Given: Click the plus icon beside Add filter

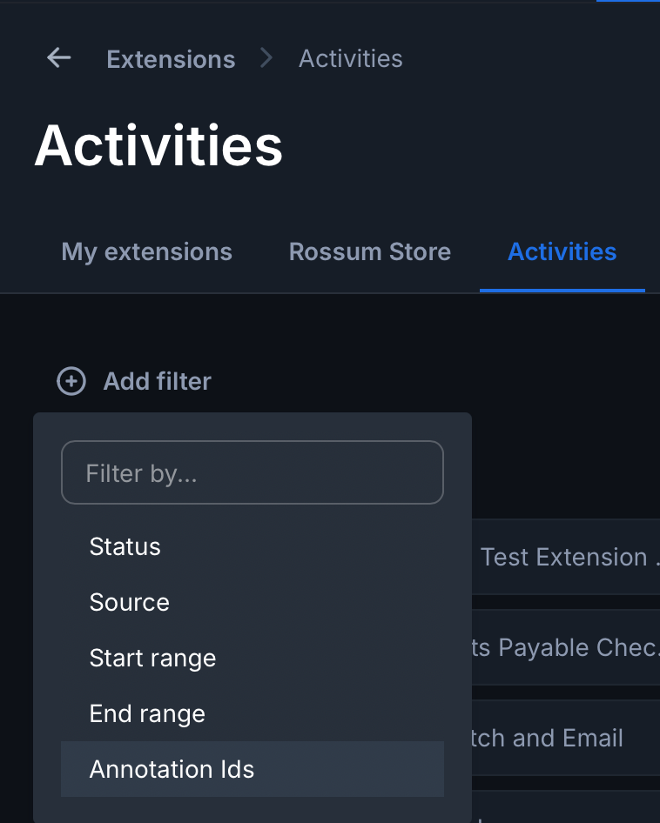Looking at the screenshot, I should click(x=71, y=381).
